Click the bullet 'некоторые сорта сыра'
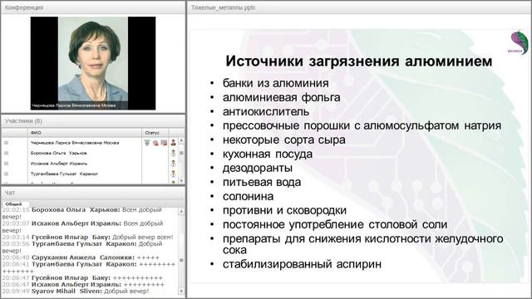This screenshot has width=532, height=299. coord(284,140)
